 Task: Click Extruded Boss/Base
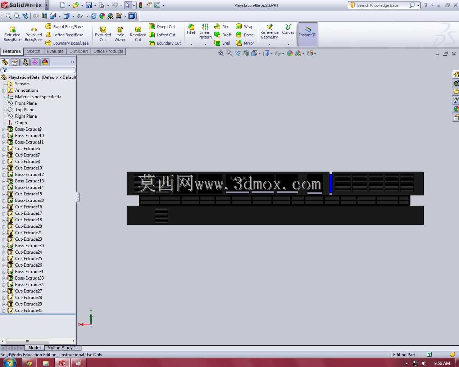(x=12, y=34)
